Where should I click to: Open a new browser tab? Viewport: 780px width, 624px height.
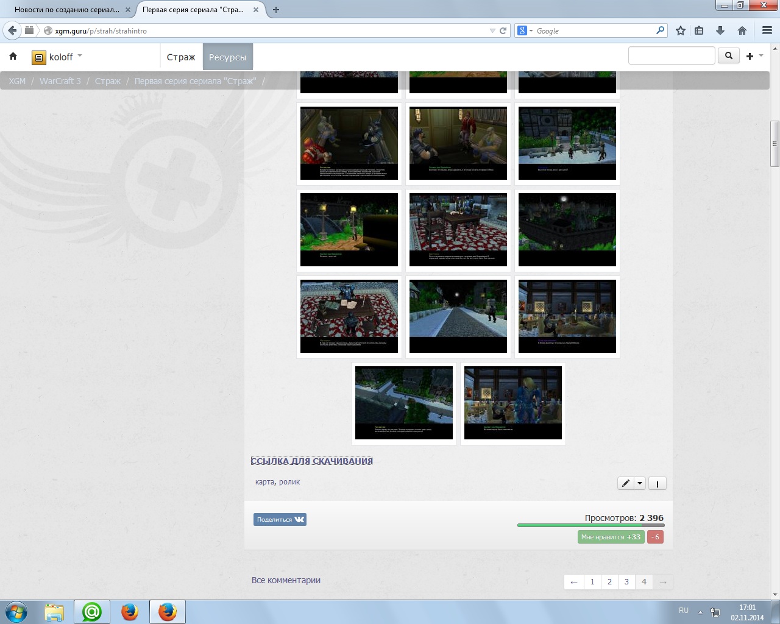pos(276,10)
